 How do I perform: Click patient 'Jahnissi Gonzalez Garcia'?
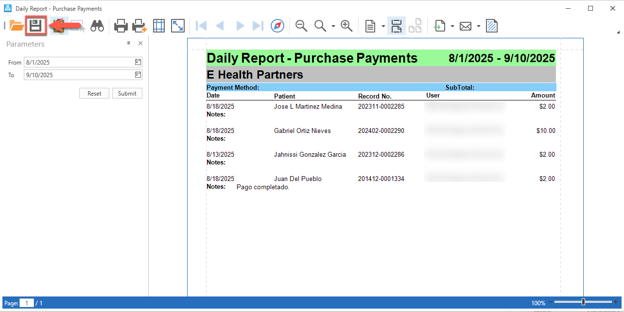pos(310,154)
